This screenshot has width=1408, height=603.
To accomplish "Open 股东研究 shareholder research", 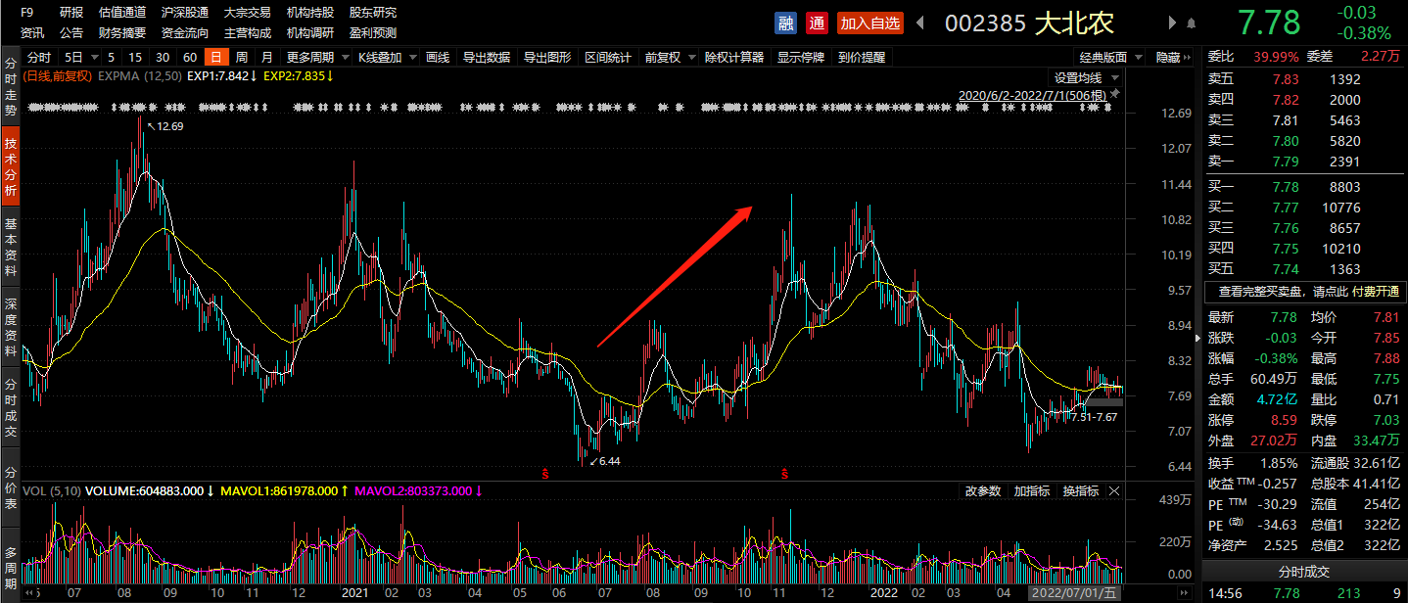I will click(x=373, y=13).
